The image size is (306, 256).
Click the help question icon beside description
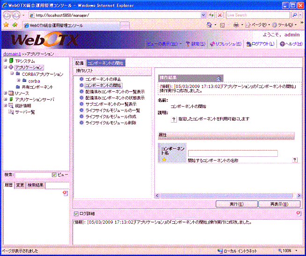point(174,120)
